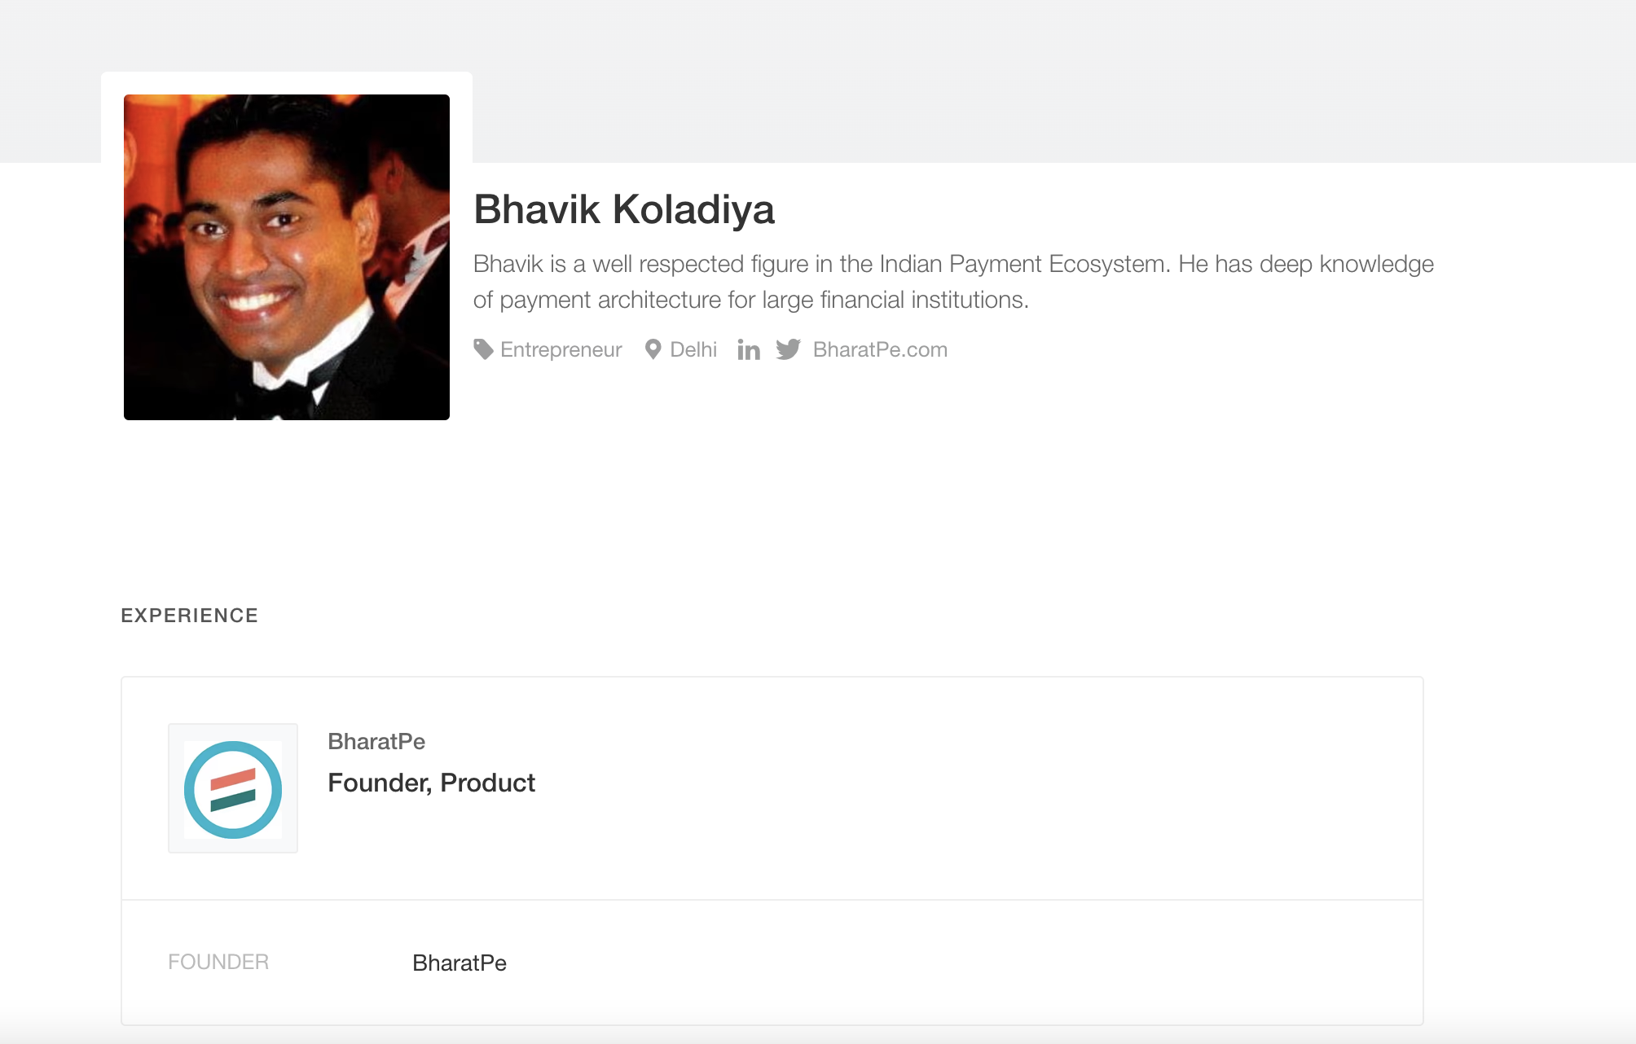The image size is (1636, 1044).
Task: Click the EXPERIENCE section heading
Action: pyautogui.click(x=189, y=616)
